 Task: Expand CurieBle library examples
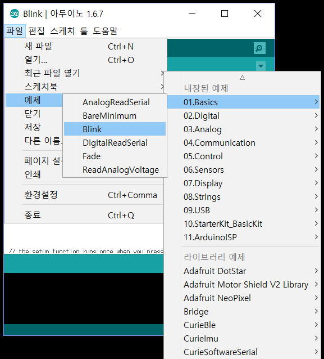click(243, 325)
